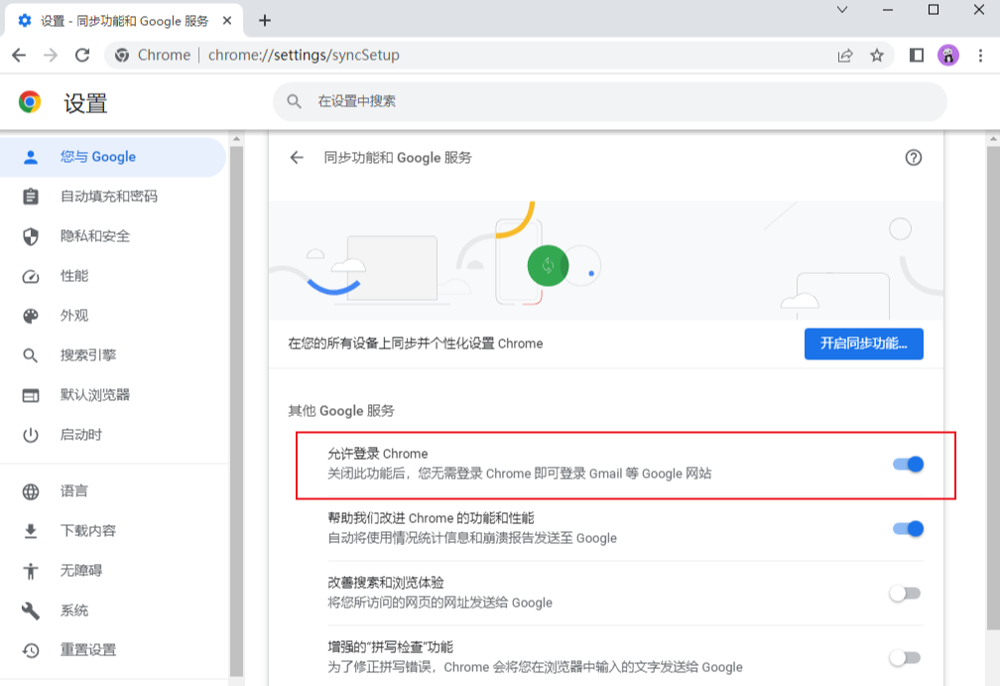1000x686 pixels.
Task: Open the profile avatar menu
Action: point(948,56)
